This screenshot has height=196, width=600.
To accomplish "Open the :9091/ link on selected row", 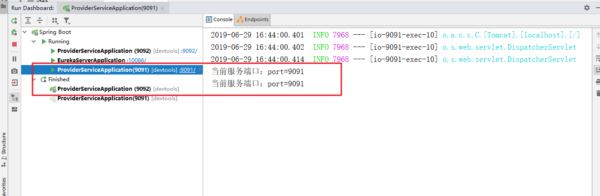I will [187, 70].
